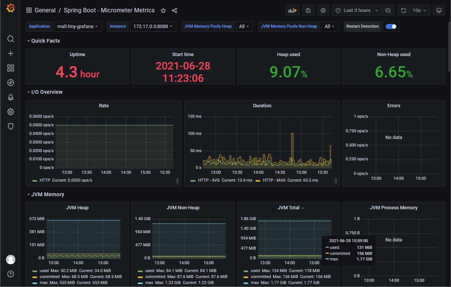Open the Configuration gear in the sidebar

(10, 112)
